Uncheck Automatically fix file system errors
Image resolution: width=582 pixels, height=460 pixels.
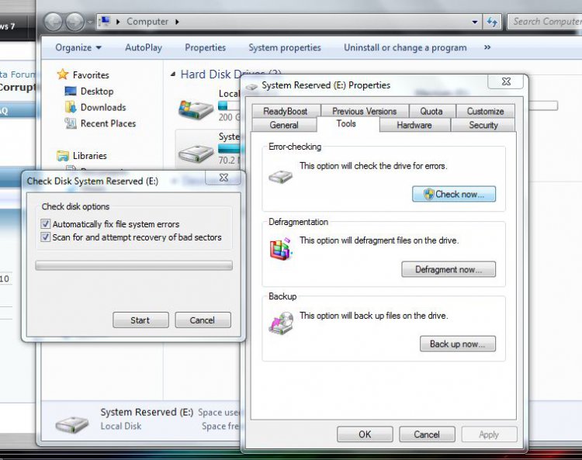(x=45, y=223)
